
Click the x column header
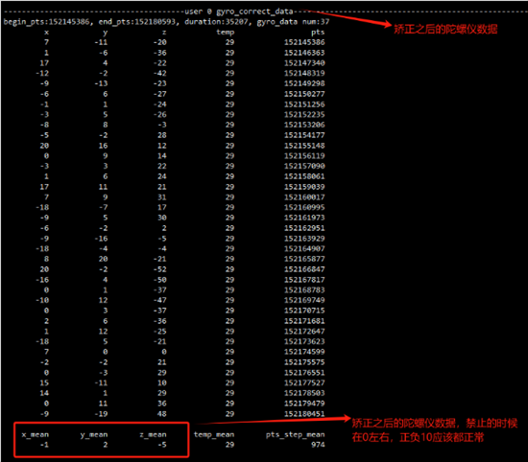(x=46, y=33)
